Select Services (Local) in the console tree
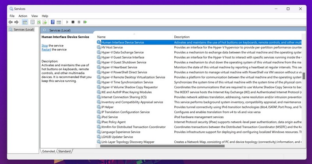 pos(23,30)
